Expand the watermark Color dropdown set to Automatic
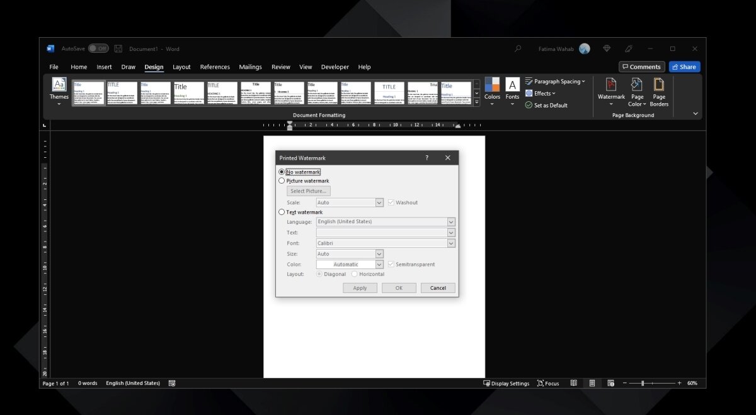Image resolution: width=756 pixels, height=415 pixels. point(378,264)
